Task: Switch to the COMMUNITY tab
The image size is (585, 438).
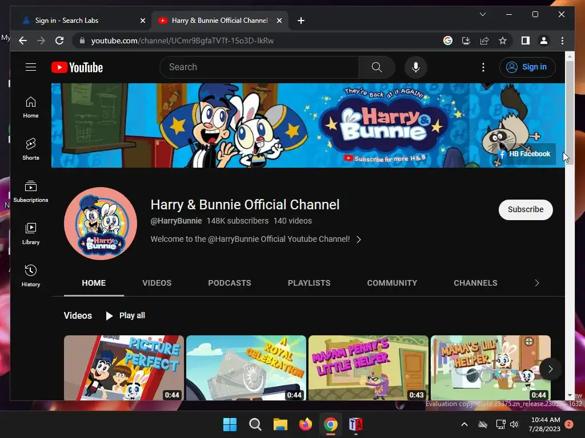Action: (392, 283)
